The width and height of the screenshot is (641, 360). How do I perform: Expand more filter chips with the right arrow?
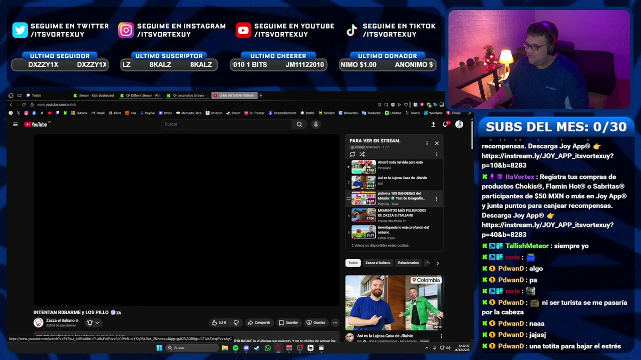point(437,263)
